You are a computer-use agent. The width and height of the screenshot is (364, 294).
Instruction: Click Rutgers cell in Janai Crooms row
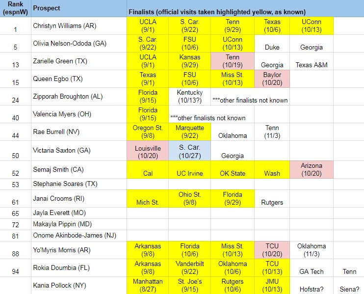coord(272,199)
